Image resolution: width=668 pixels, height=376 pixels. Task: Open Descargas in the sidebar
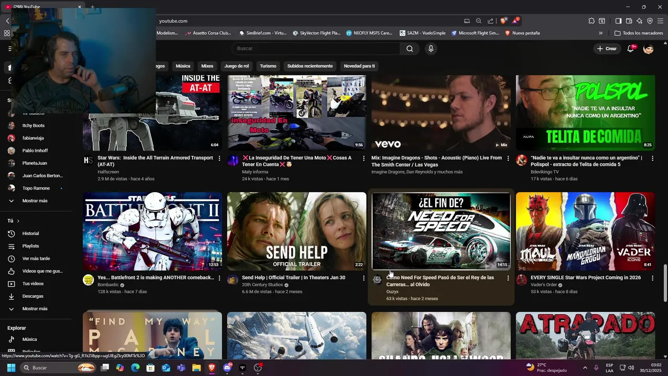32,296
